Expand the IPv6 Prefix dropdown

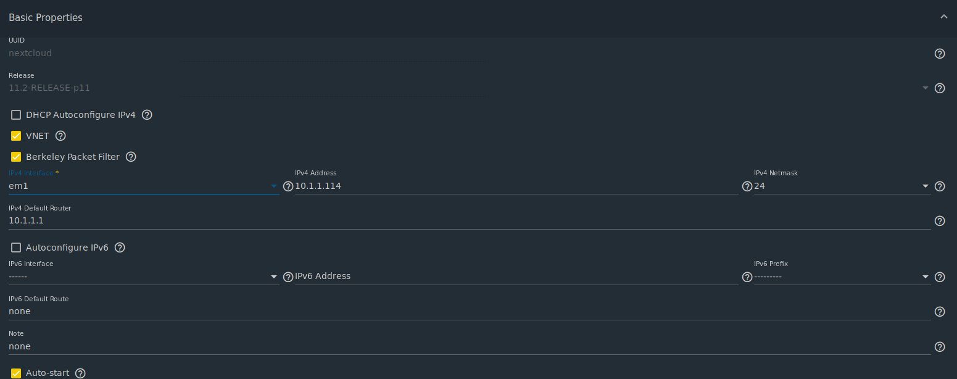coord(842,277)
